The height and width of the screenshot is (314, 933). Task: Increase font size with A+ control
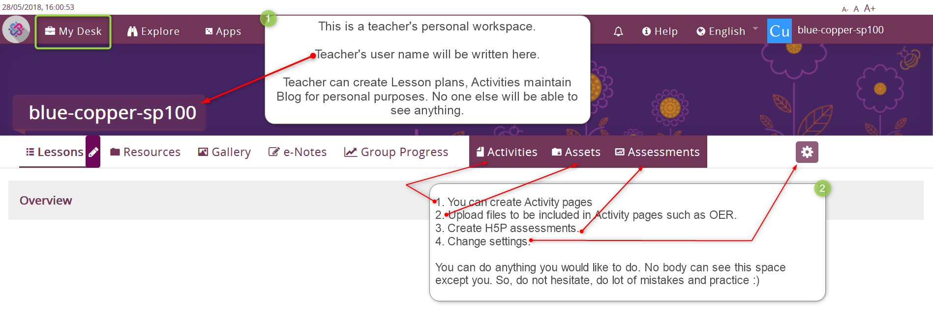click(x=870, y=8)
